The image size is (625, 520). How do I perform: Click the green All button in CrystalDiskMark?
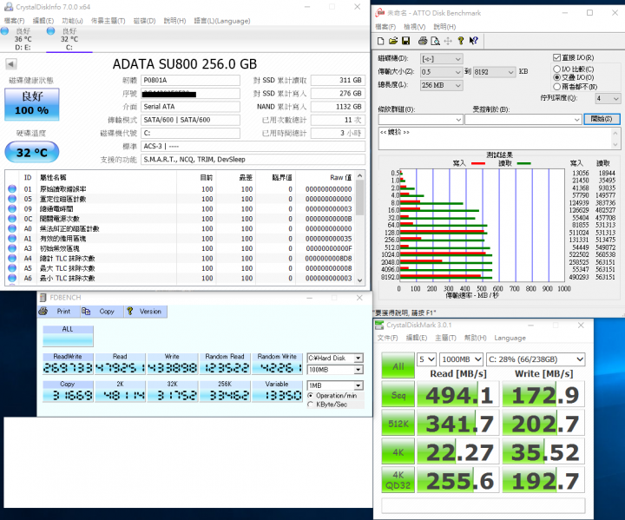398,365
